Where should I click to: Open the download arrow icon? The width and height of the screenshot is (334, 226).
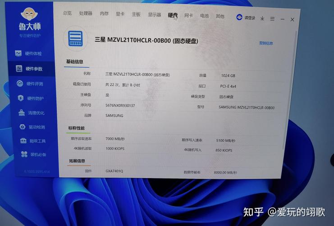(262, 19)
